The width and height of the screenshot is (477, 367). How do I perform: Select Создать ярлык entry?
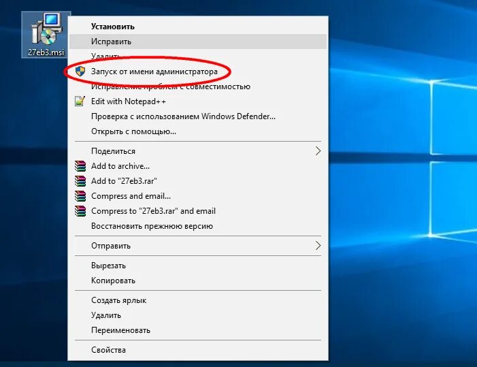[x=198, y=300]
